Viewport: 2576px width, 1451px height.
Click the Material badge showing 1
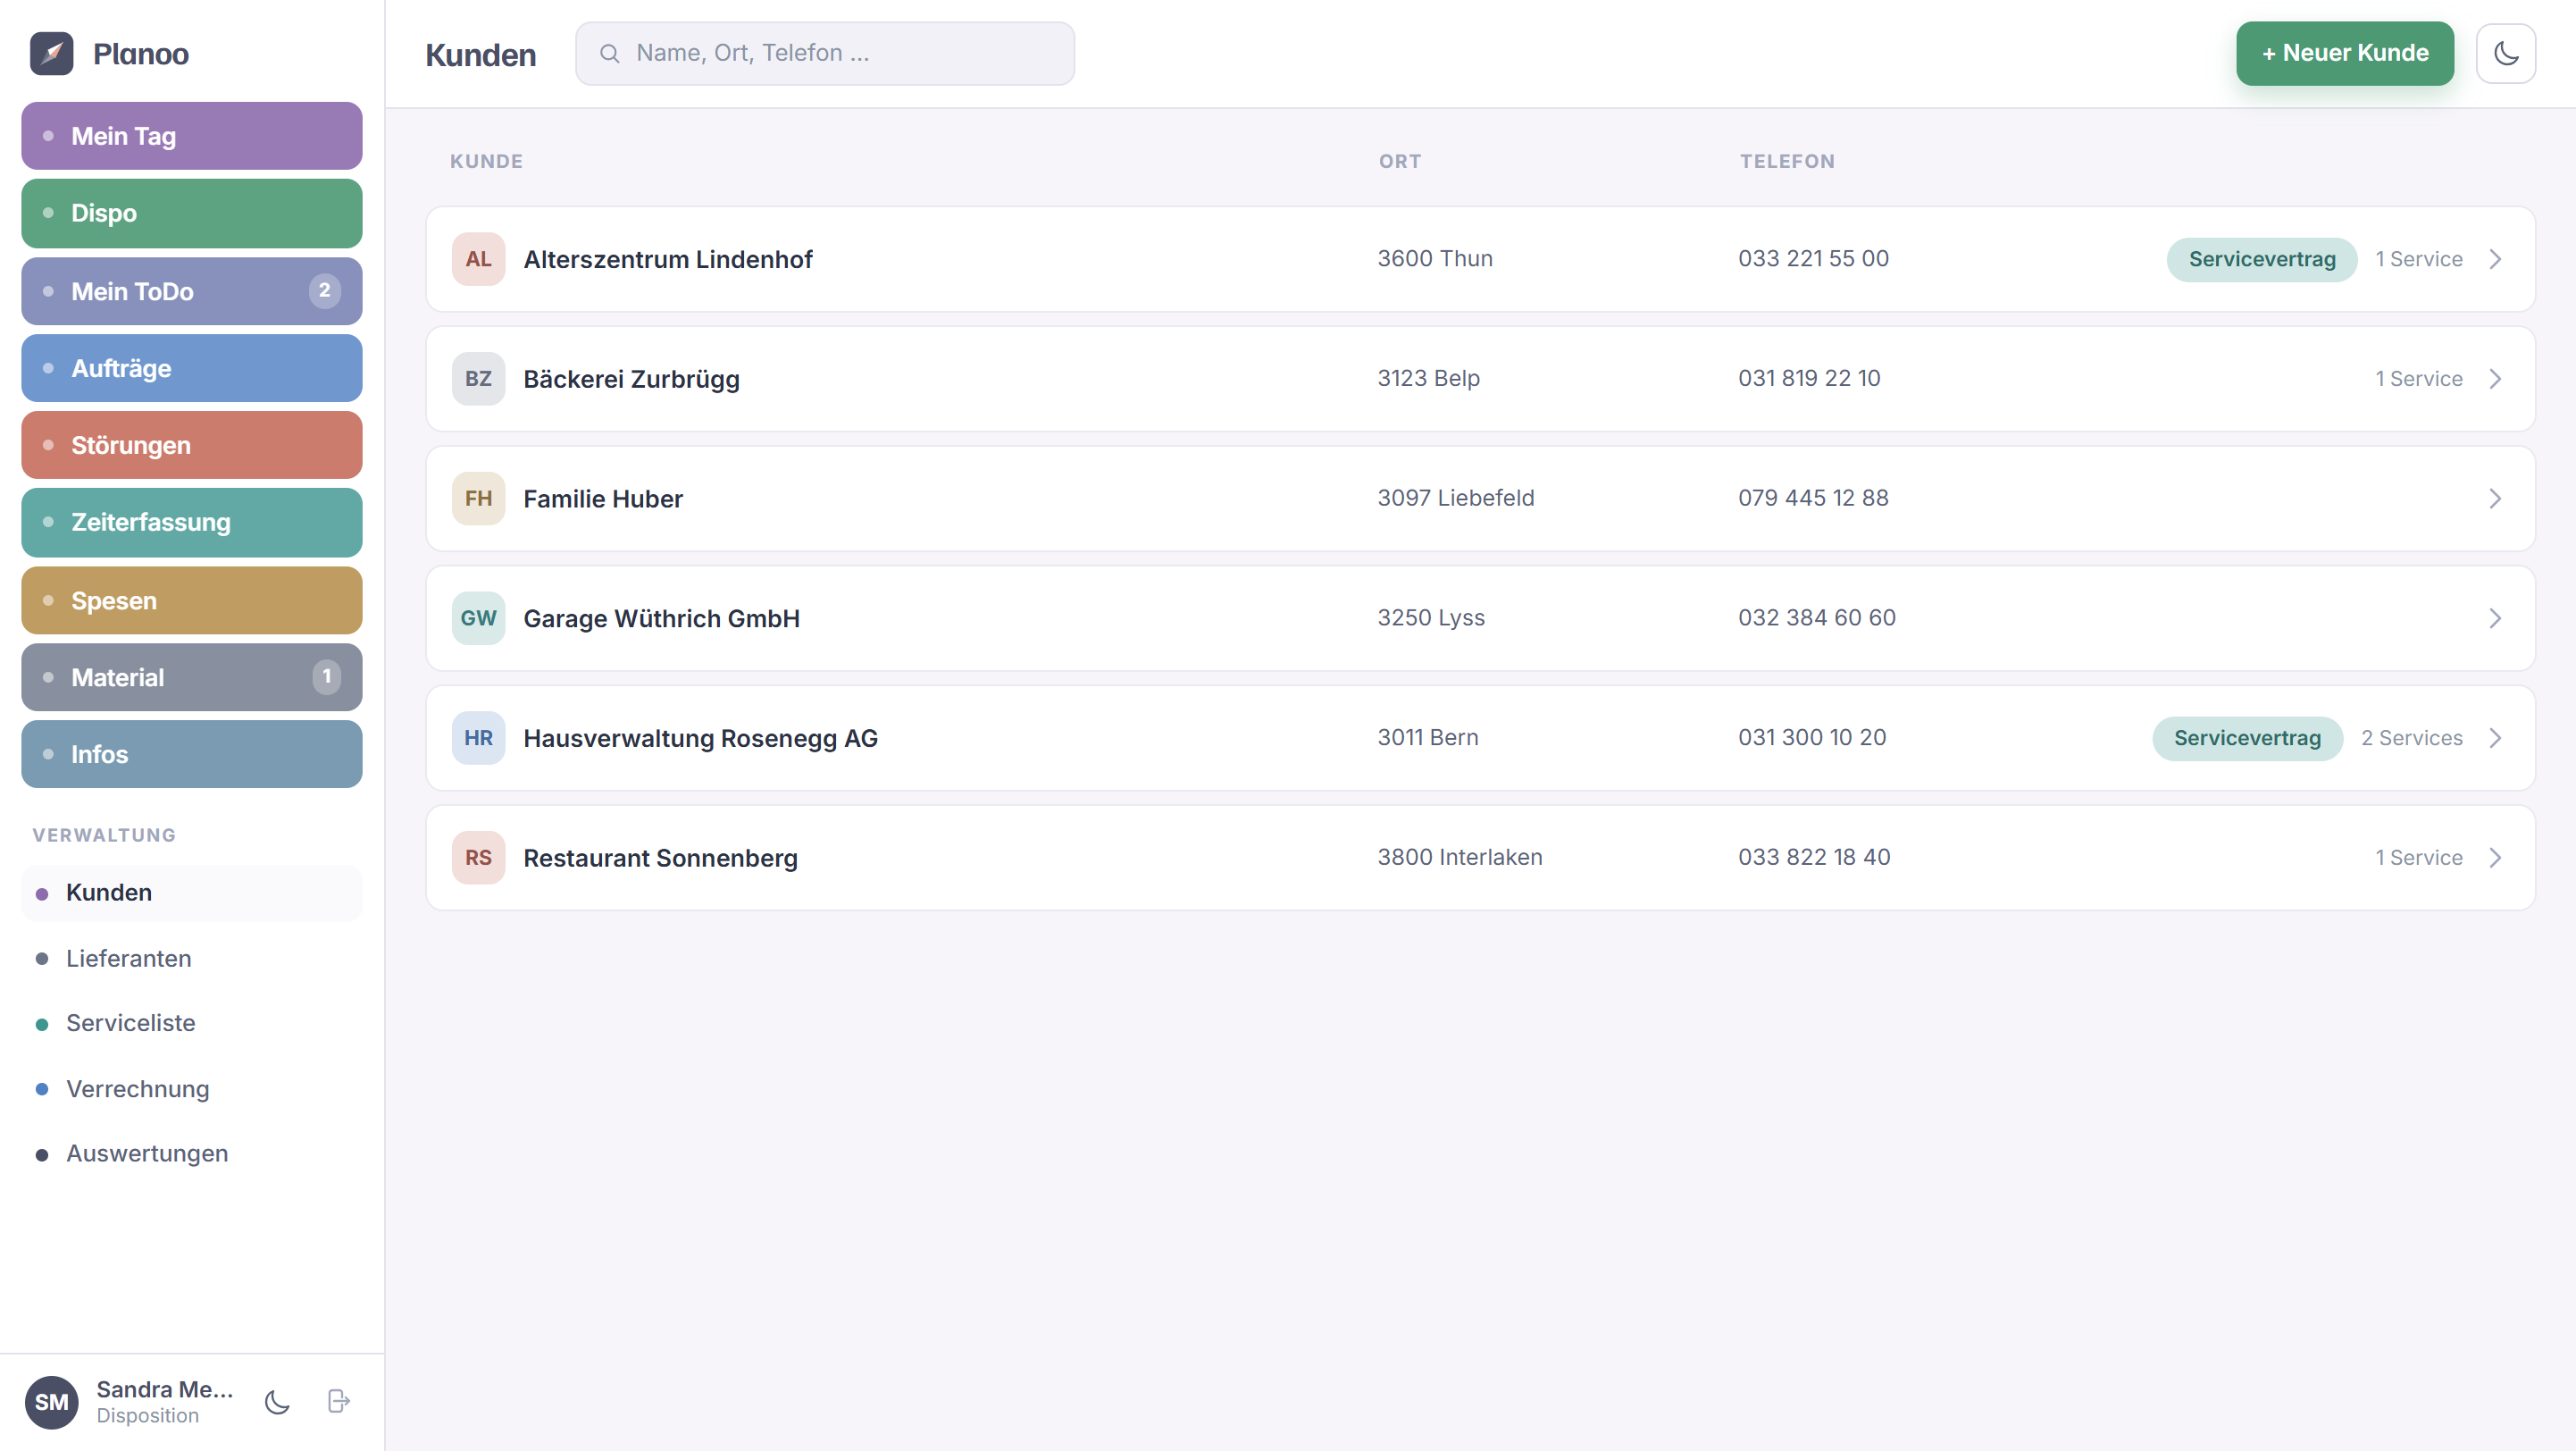tap(326, 677)
